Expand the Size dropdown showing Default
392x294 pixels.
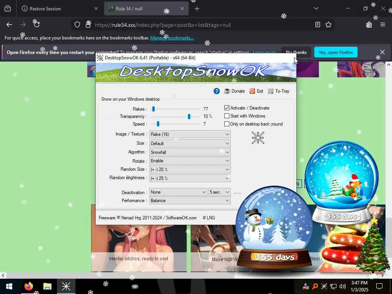(190, 144)
